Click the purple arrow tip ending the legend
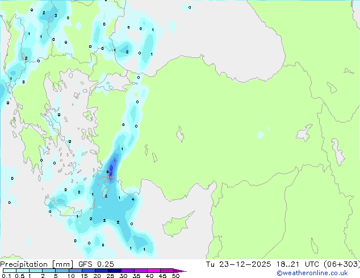 pyautogui.click(x=180, y=271)
